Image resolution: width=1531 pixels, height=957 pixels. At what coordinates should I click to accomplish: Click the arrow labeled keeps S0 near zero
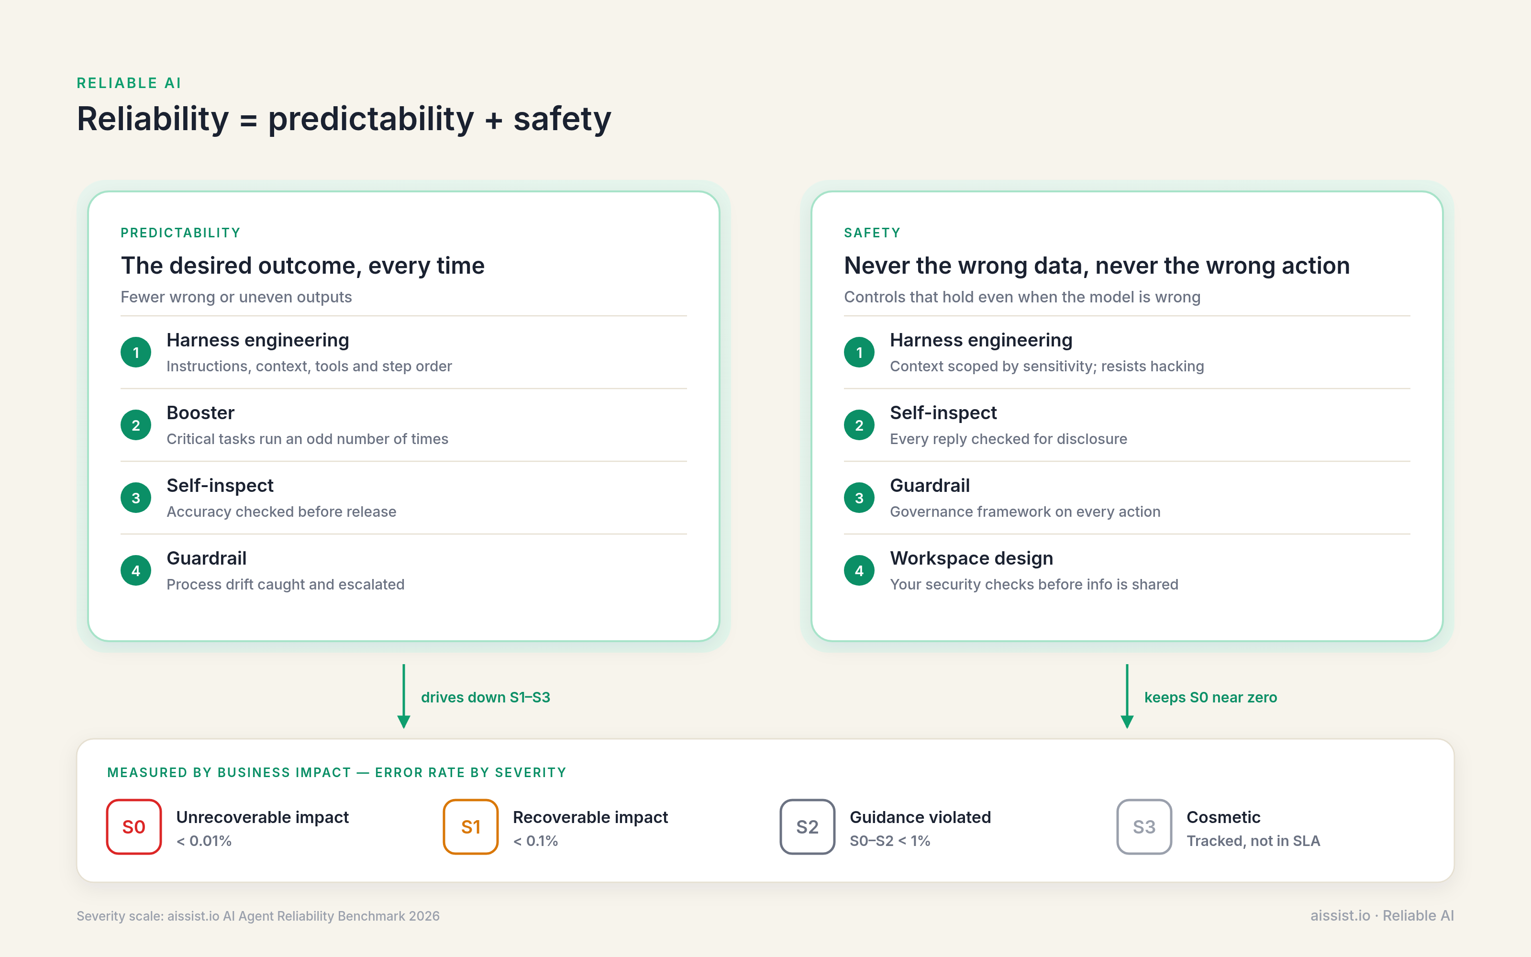point(1127,696)
